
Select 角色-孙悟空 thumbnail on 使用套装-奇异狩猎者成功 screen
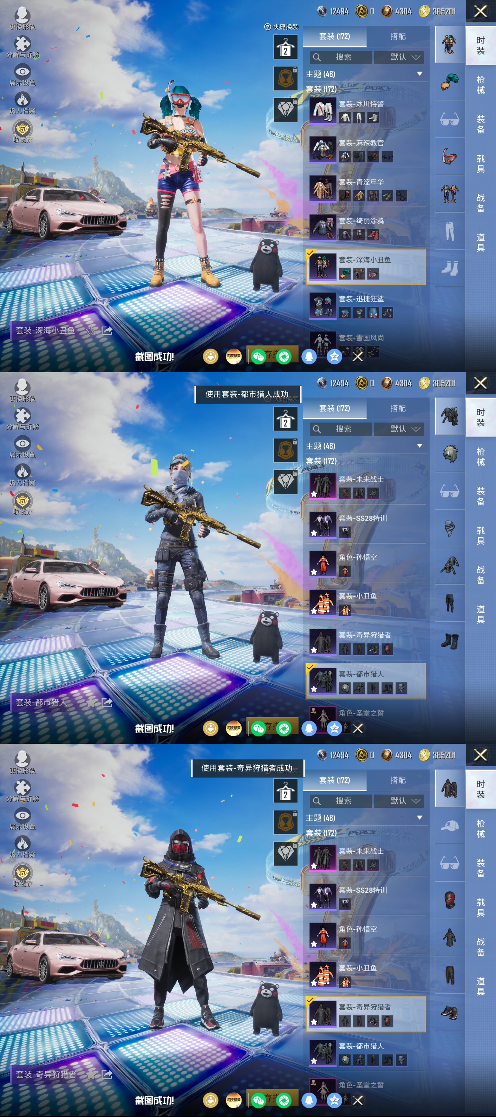click(323, 936)
